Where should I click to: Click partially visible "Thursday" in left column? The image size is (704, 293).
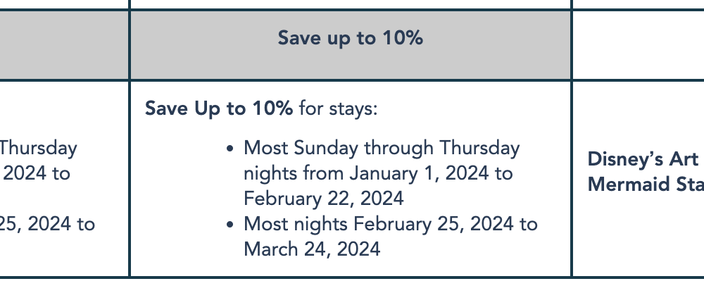point(38,149)
